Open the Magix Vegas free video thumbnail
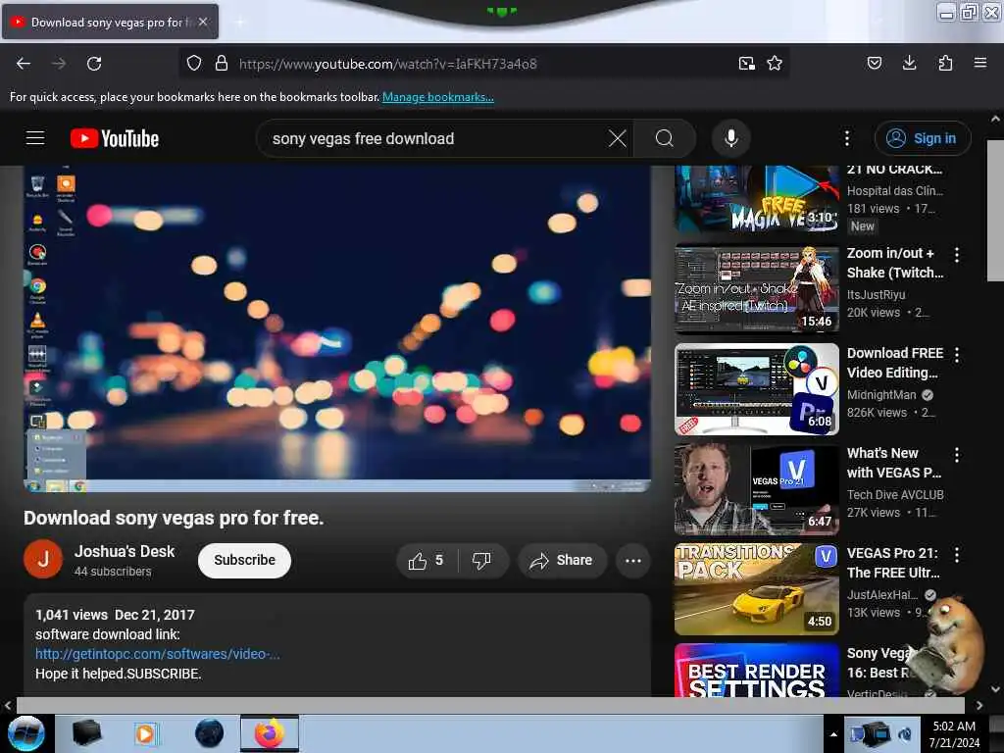Viewport: 1004px width, 753px height. pos(756,199)
